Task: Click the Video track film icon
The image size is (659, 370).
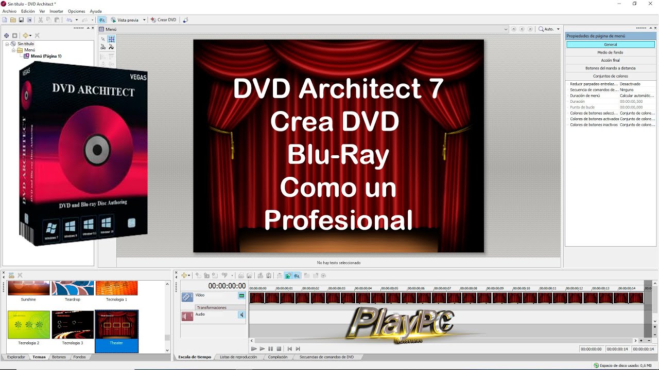Action: coord(187,297)
